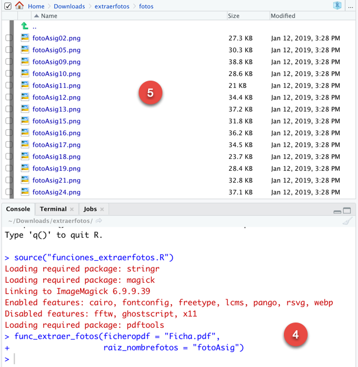358x367 pixels.
Task: Switch to the Jobs tab
Action: pyautogui.click(x=90, y=209)
